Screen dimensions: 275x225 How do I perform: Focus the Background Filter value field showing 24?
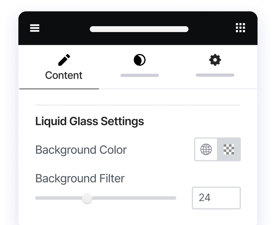(216, 198)
